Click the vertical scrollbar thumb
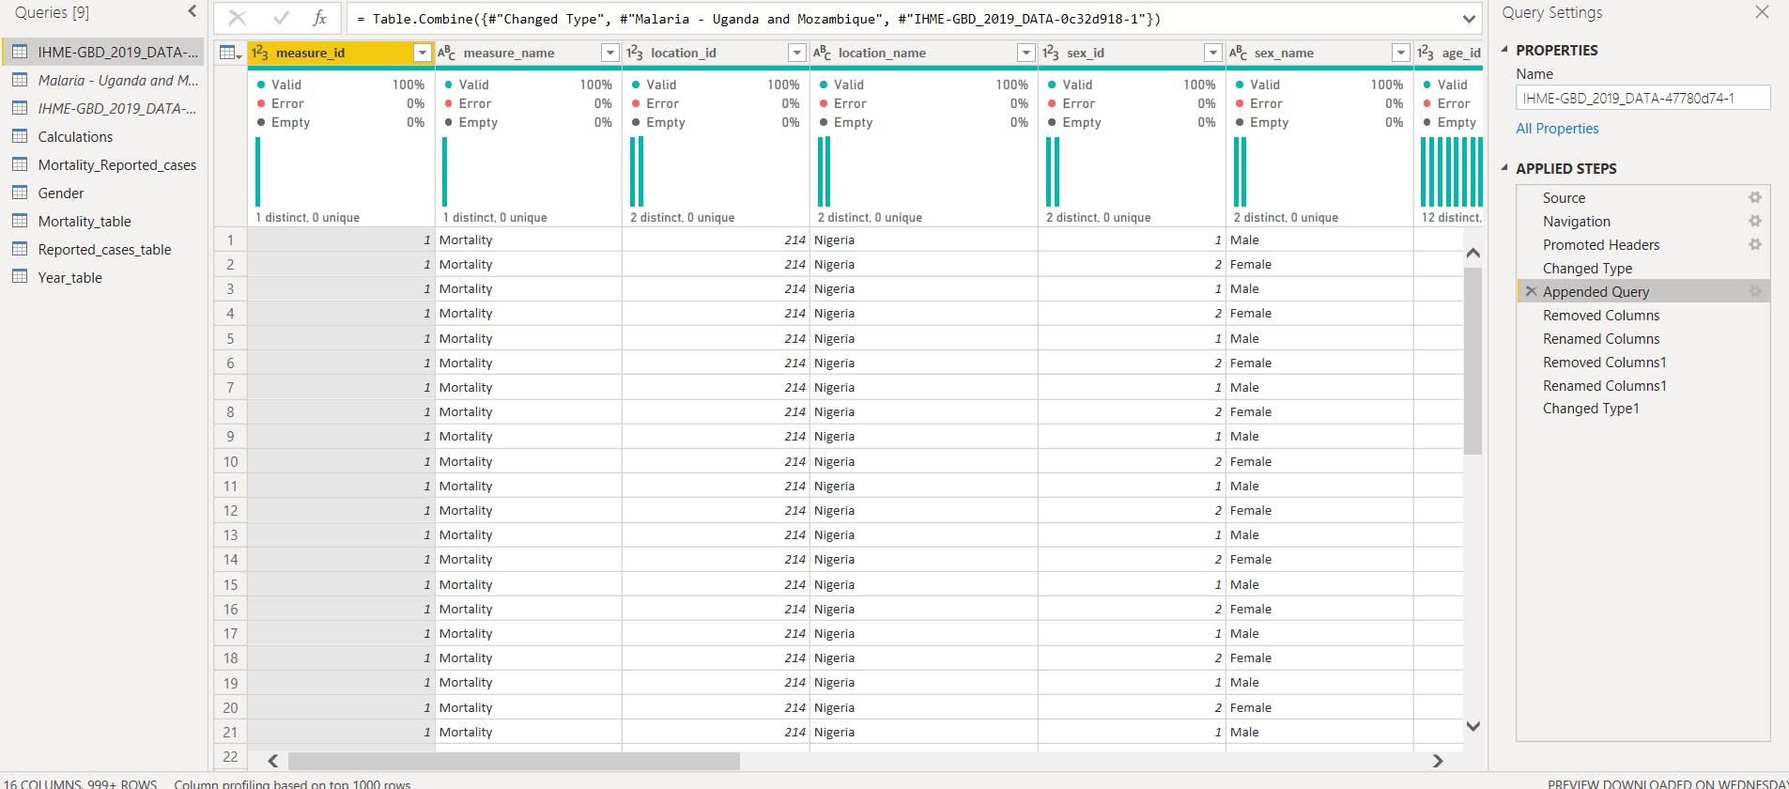The image size is (1789, 789). 1473,362
